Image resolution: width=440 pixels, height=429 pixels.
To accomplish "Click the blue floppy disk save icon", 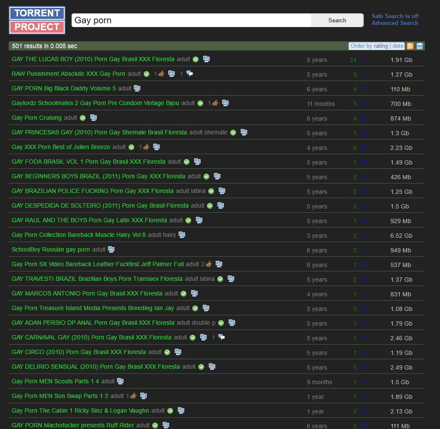I will (x=420, y=46).
